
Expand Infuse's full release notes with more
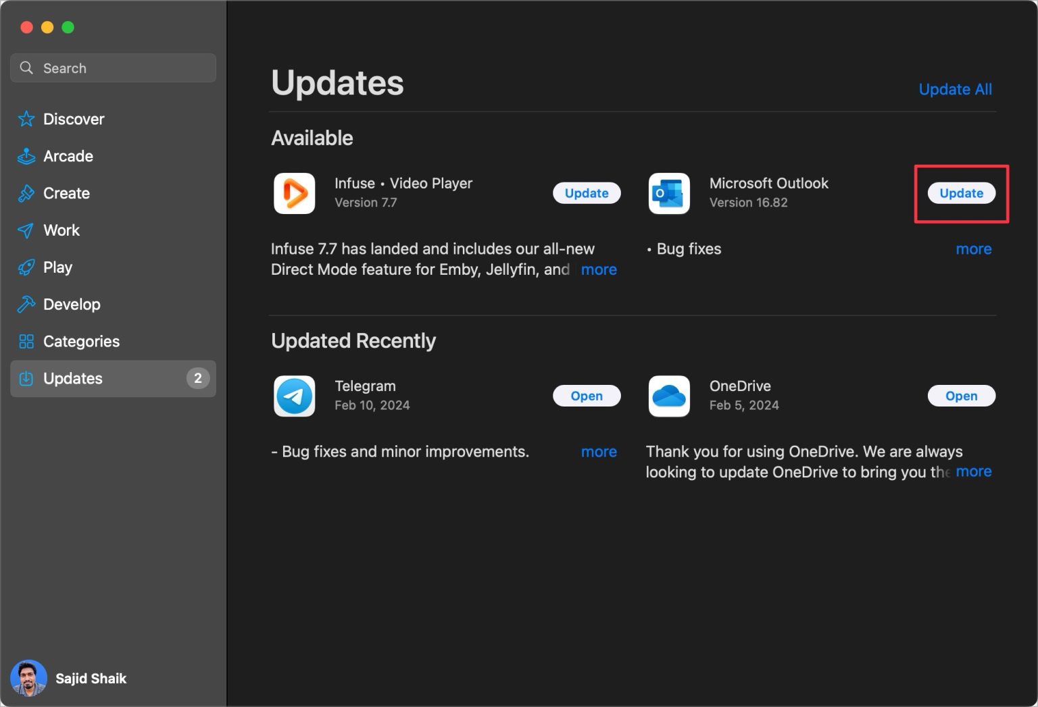click(598, 269)
